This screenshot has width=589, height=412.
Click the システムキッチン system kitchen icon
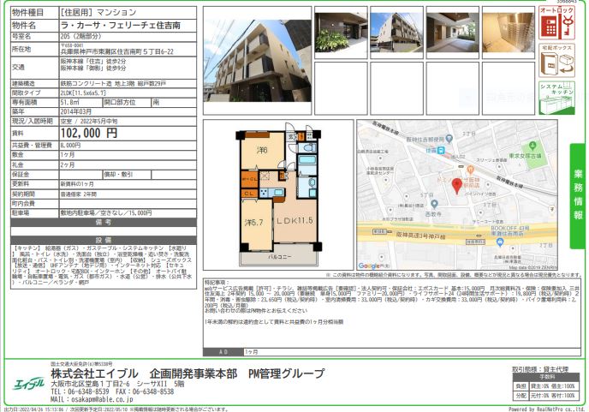pos(556,98)
